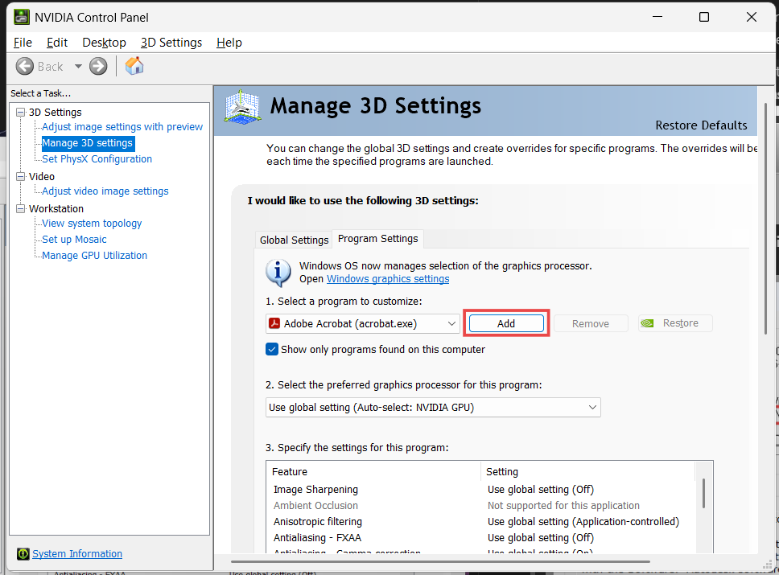Image resolution: width=779 pixels, height=575 pixels.
Task: Click the settings list vertical scrollbar
Action: click(x=703, y=494)
